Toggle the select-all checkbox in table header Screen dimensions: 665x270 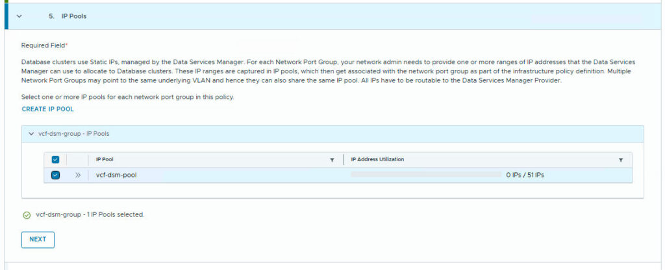(x=55, y=160)
